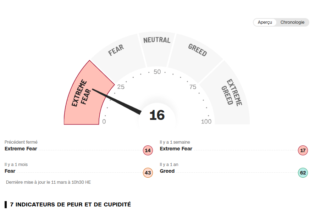Click the last update timestamp text

click(48, 182)
